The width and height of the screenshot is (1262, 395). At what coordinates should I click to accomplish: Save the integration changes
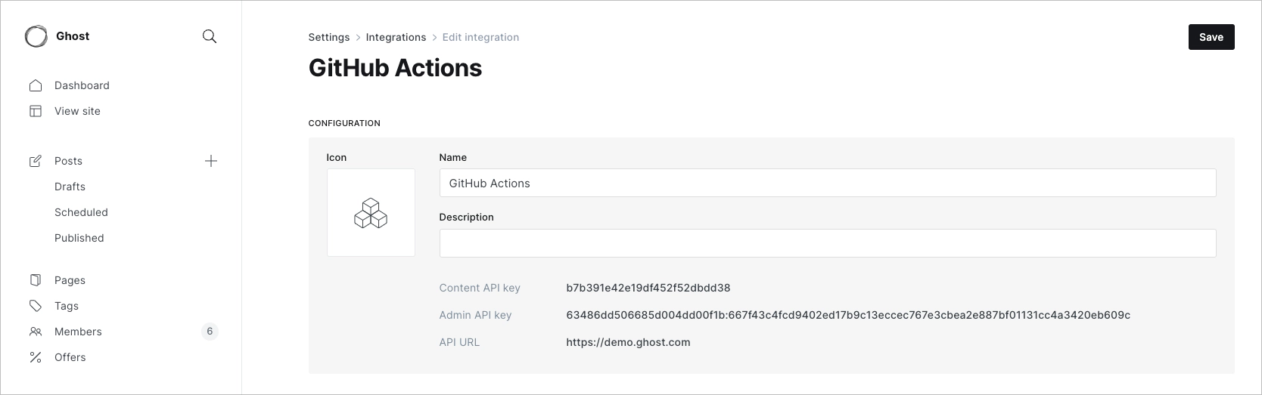[1211, 37]
